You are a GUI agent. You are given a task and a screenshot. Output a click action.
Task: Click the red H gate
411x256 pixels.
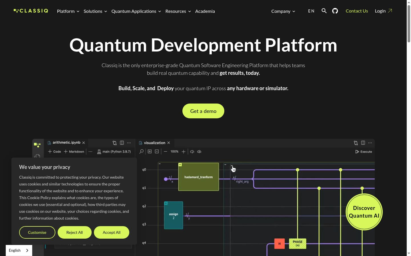pyautogui.click(x=279, y=243)
